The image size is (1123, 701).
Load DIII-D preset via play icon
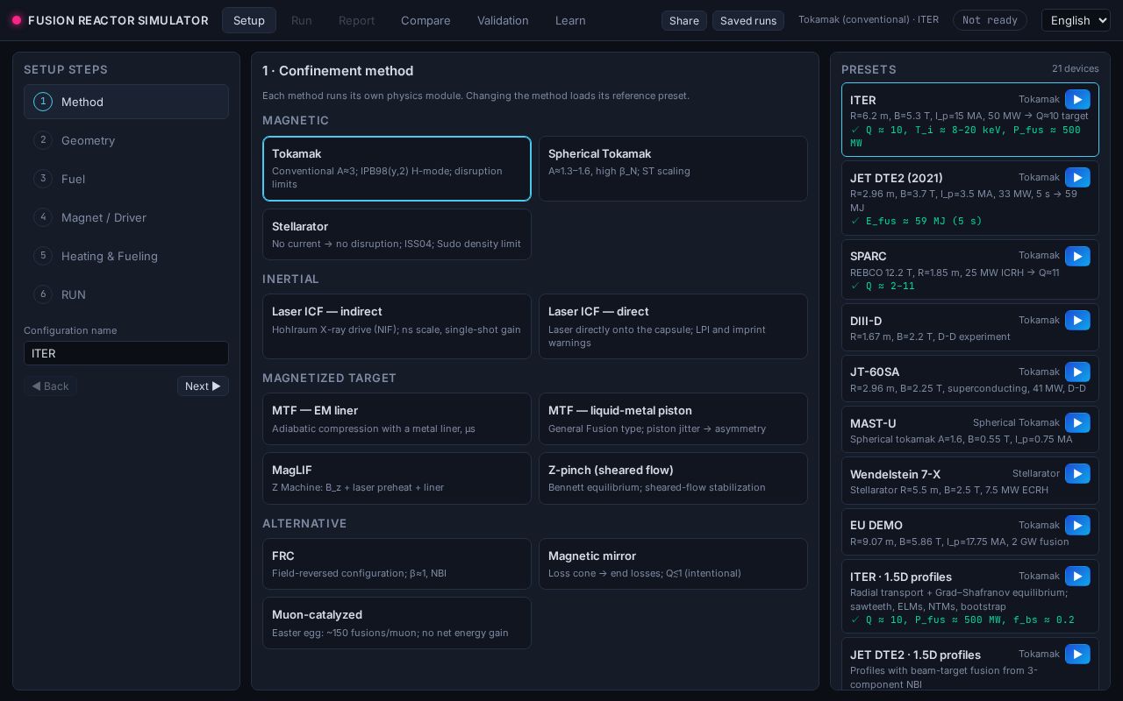pos(1077,321)
